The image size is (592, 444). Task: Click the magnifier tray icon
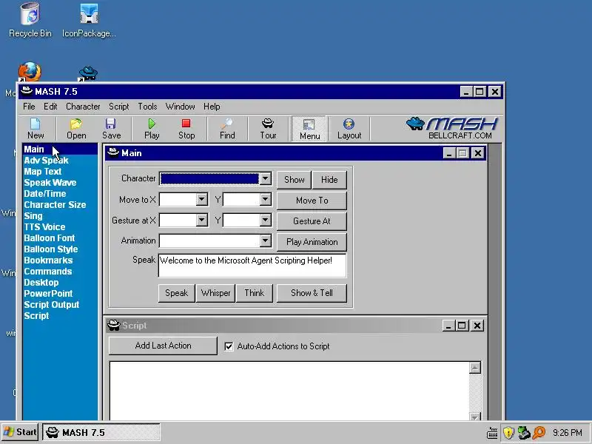point(539,433)
